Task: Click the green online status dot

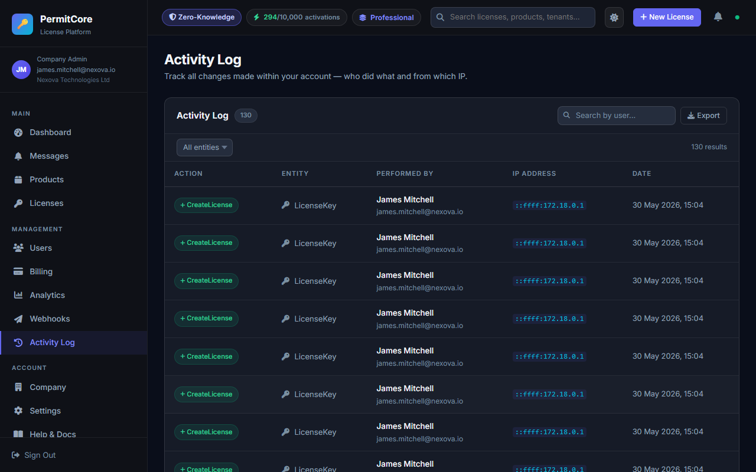Action: (x=737, y=17)
